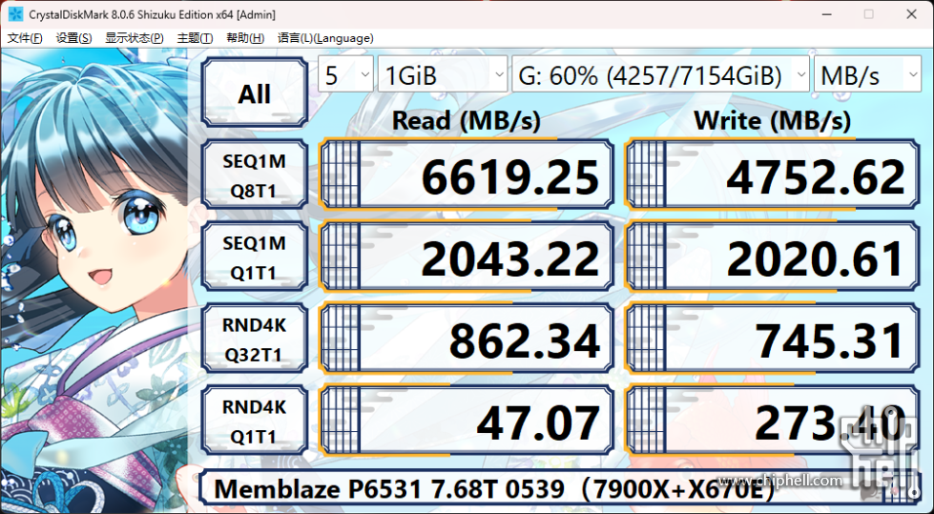
Task: Expand the test count dropdown showing 5
Action: (345, 74)
